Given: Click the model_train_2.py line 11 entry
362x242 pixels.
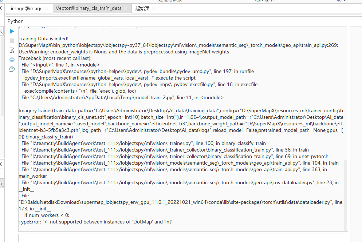Looking at the screenshot, I should point(122,98).
